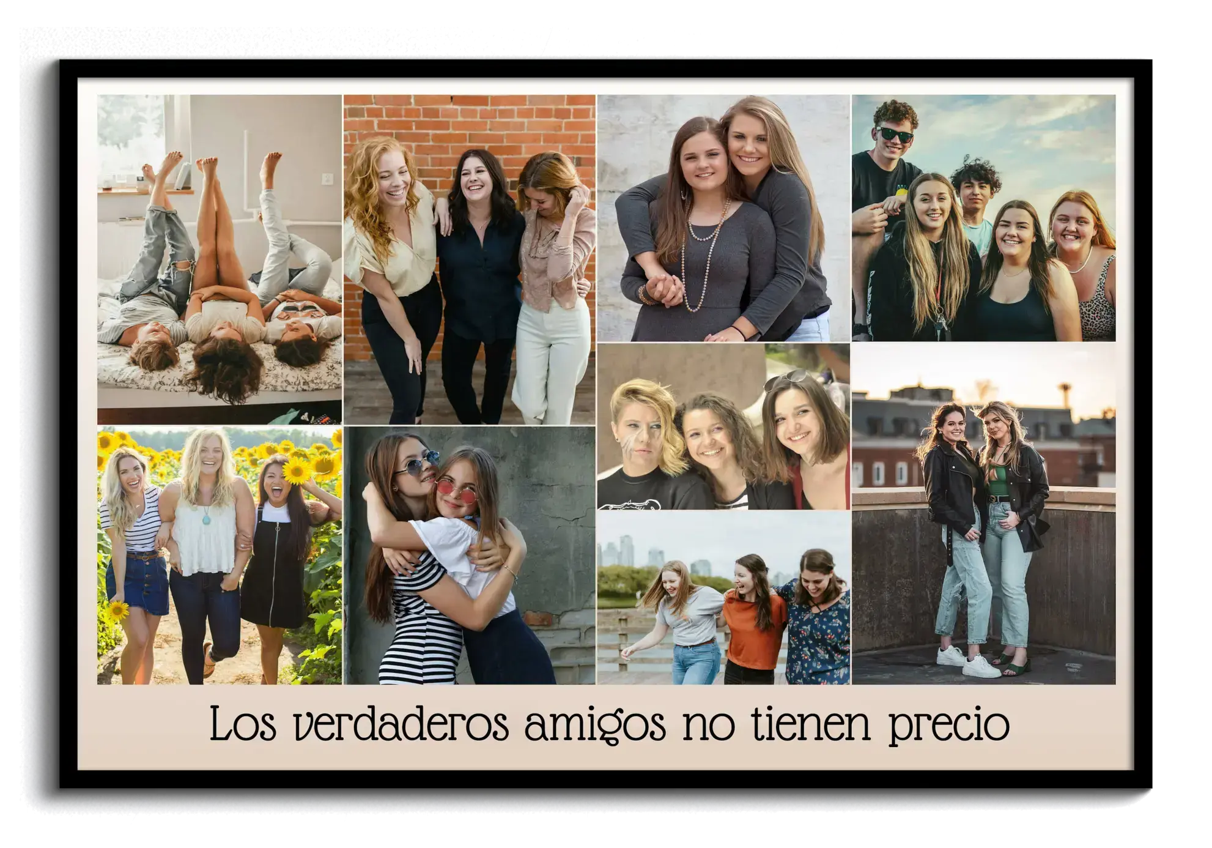This screenshot has height=848, width=1212.
Task: Select the sunflower field photo
Action: point(219,555)
